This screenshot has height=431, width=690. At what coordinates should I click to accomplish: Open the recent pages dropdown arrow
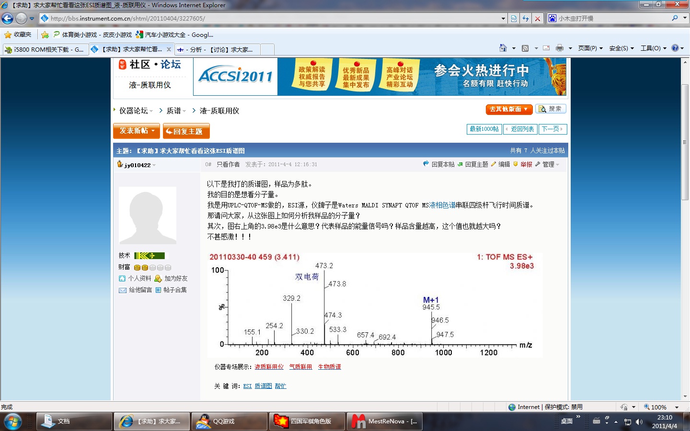pyautogui.click(x=32, y=19)
